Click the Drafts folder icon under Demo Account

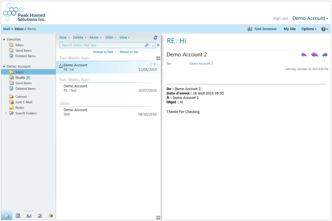click(x=11, y=78)
